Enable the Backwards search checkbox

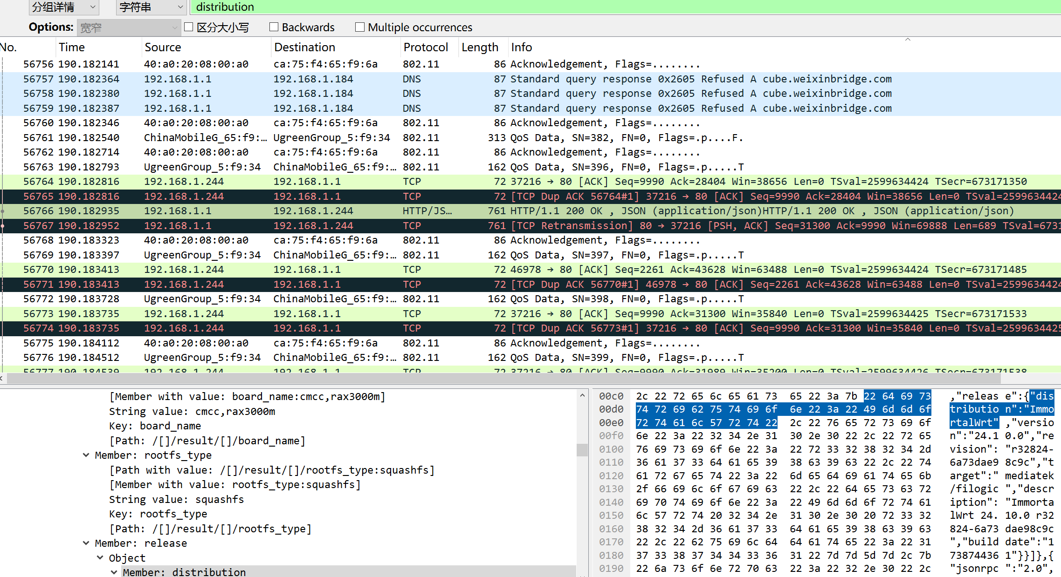point(274,27)
